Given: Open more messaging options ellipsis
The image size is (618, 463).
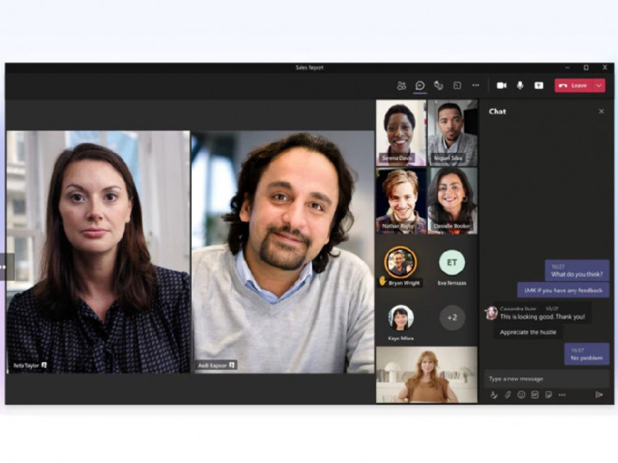Looking at the screenshot, I should point(562,395).
